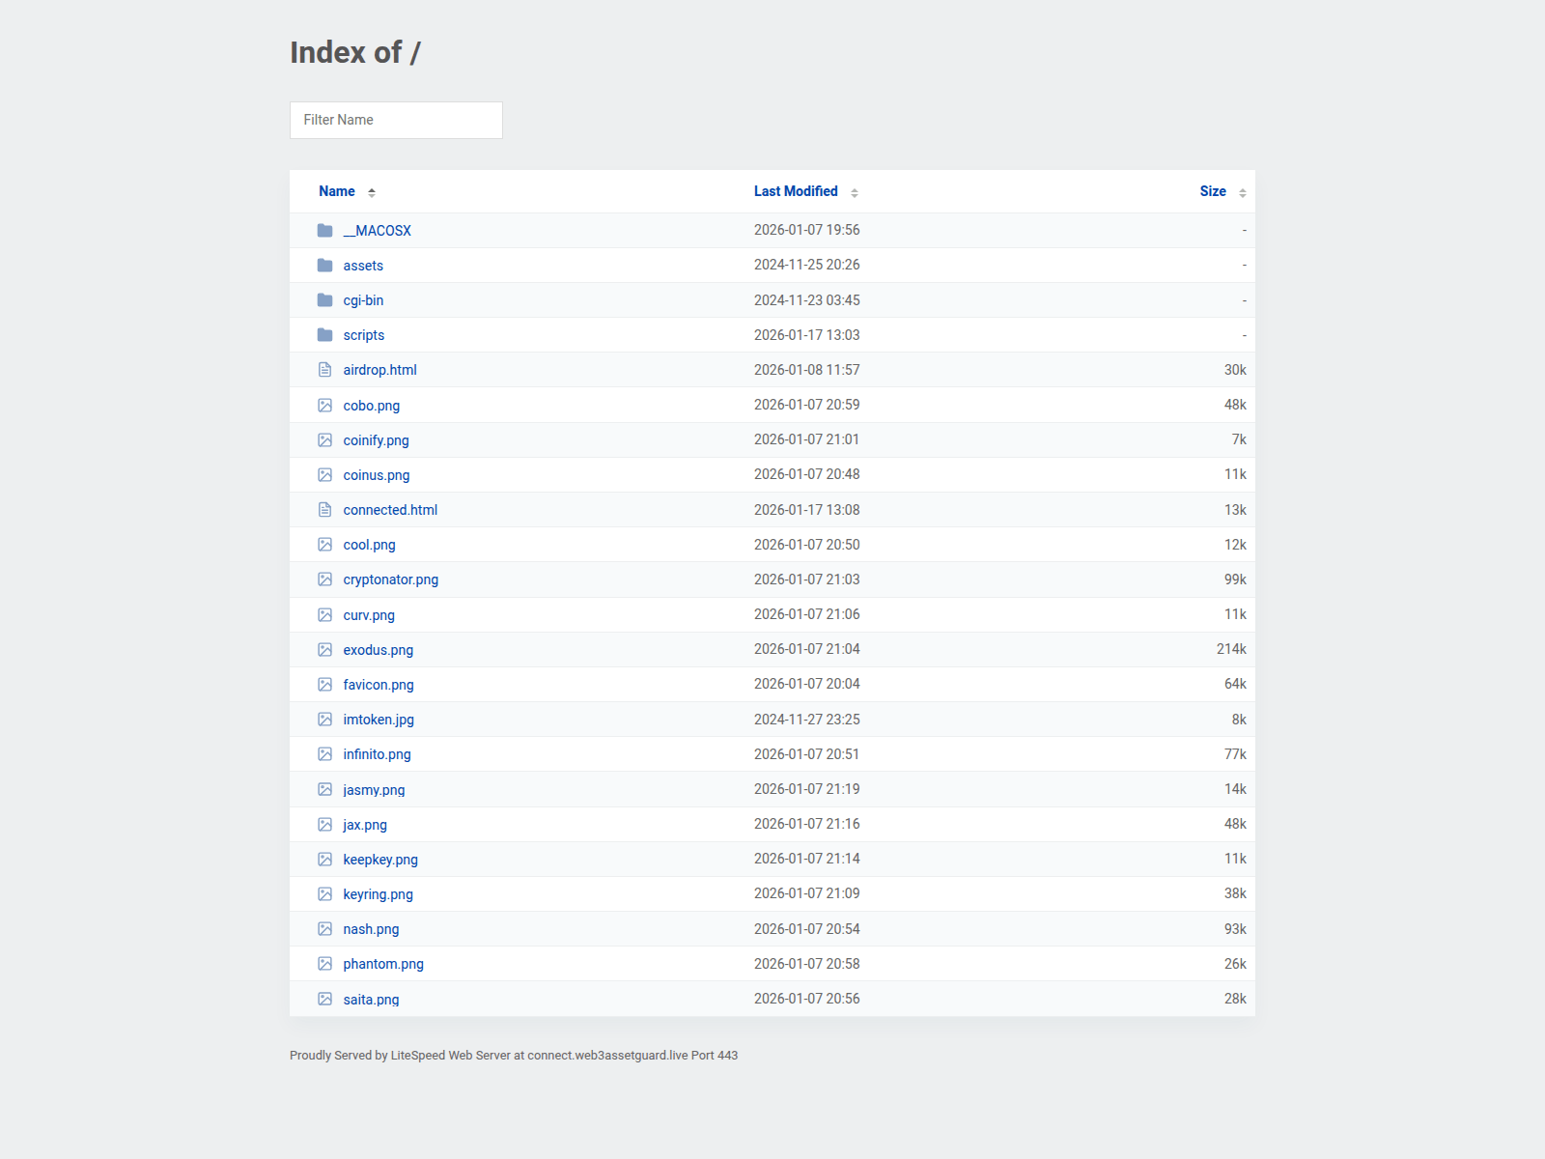Viewport: 1545px width, 1159px height.
Task: Open the connected.html file link
Action: pos(390,510)
